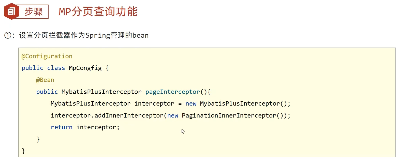Viewport: 397px width, 159px height.
Task: Click the return keyword
Action: pyautogui.click(x=62, y=127)
